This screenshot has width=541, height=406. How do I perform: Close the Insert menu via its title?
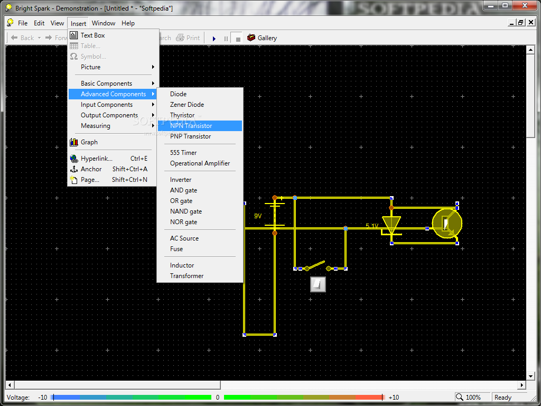click(x=78, y=23)
